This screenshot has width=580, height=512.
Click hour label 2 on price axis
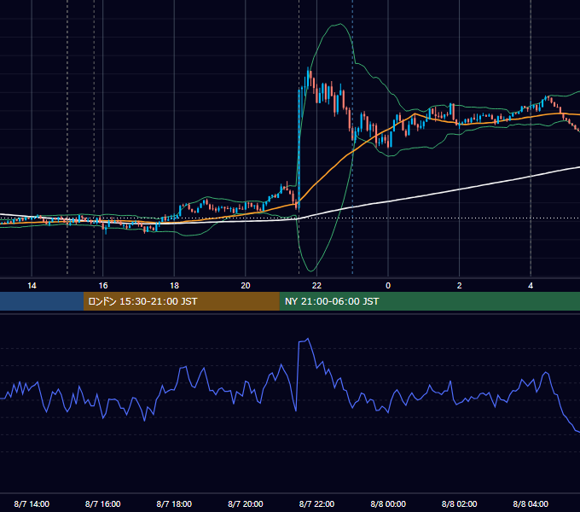[x=460, y=286]
